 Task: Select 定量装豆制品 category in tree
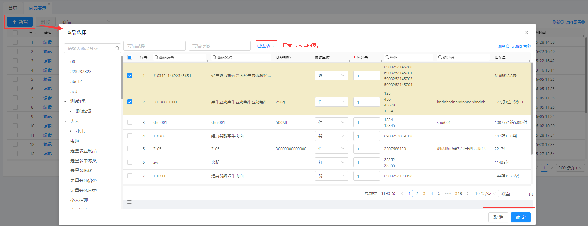83,151
